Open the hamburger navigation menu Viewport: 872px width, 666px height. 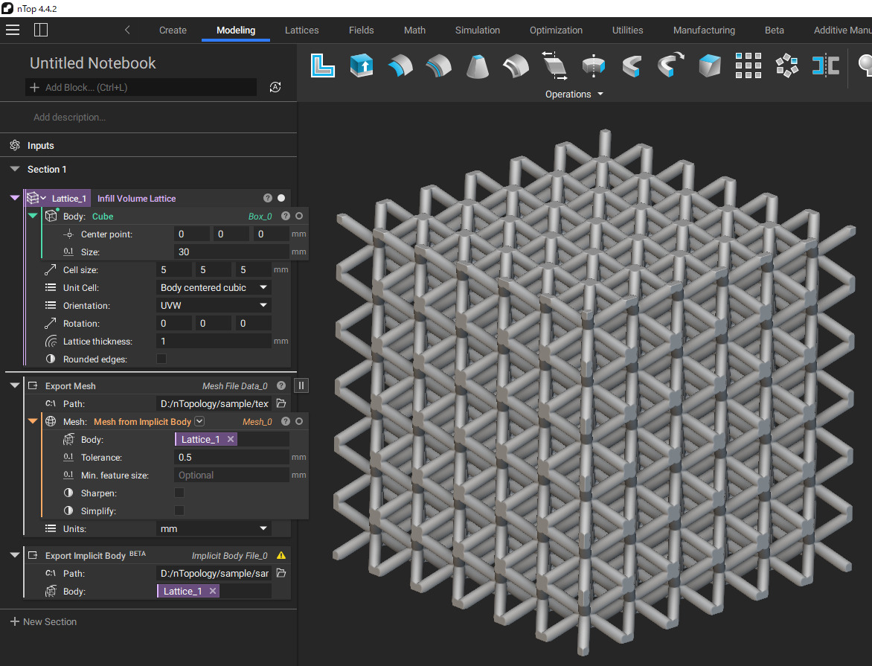click(x=13, y=30)
